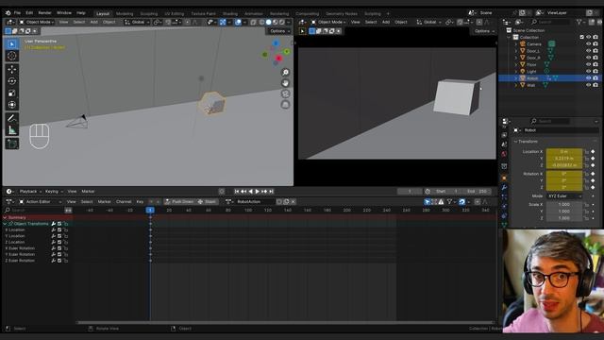Image resolution: width=604 pixels, height=340 pixels.
Task: Switch perspective/orthographic gizmo button
Action: pos(285,105)
